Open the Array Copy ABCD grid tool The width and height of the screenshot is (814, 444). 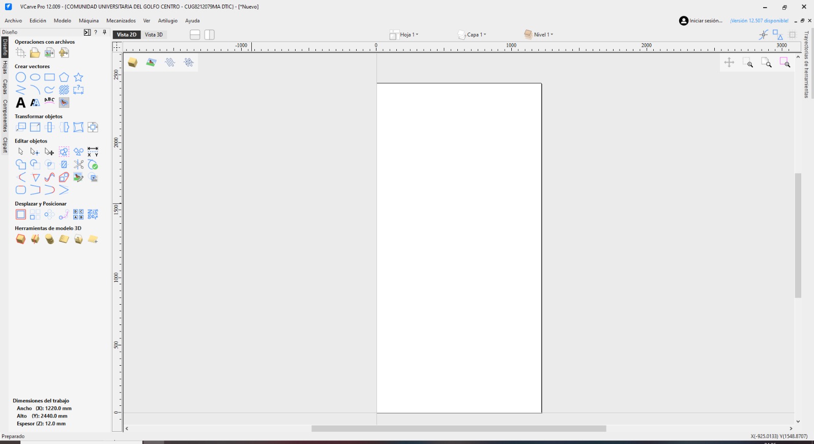coord(78,214)
